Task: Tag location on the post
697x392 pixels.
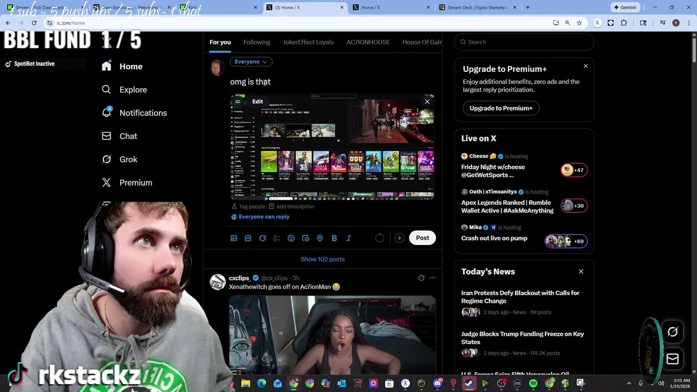Action: (320, 238)
